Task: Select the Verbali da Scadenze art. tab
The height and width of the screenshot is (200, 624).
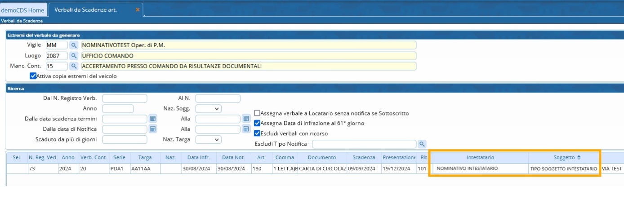Action: coord(86,10)
